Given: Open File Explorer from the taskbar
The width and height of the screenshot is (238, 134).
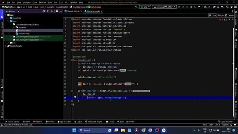Looking at the screenshot, I should point(123,130).
